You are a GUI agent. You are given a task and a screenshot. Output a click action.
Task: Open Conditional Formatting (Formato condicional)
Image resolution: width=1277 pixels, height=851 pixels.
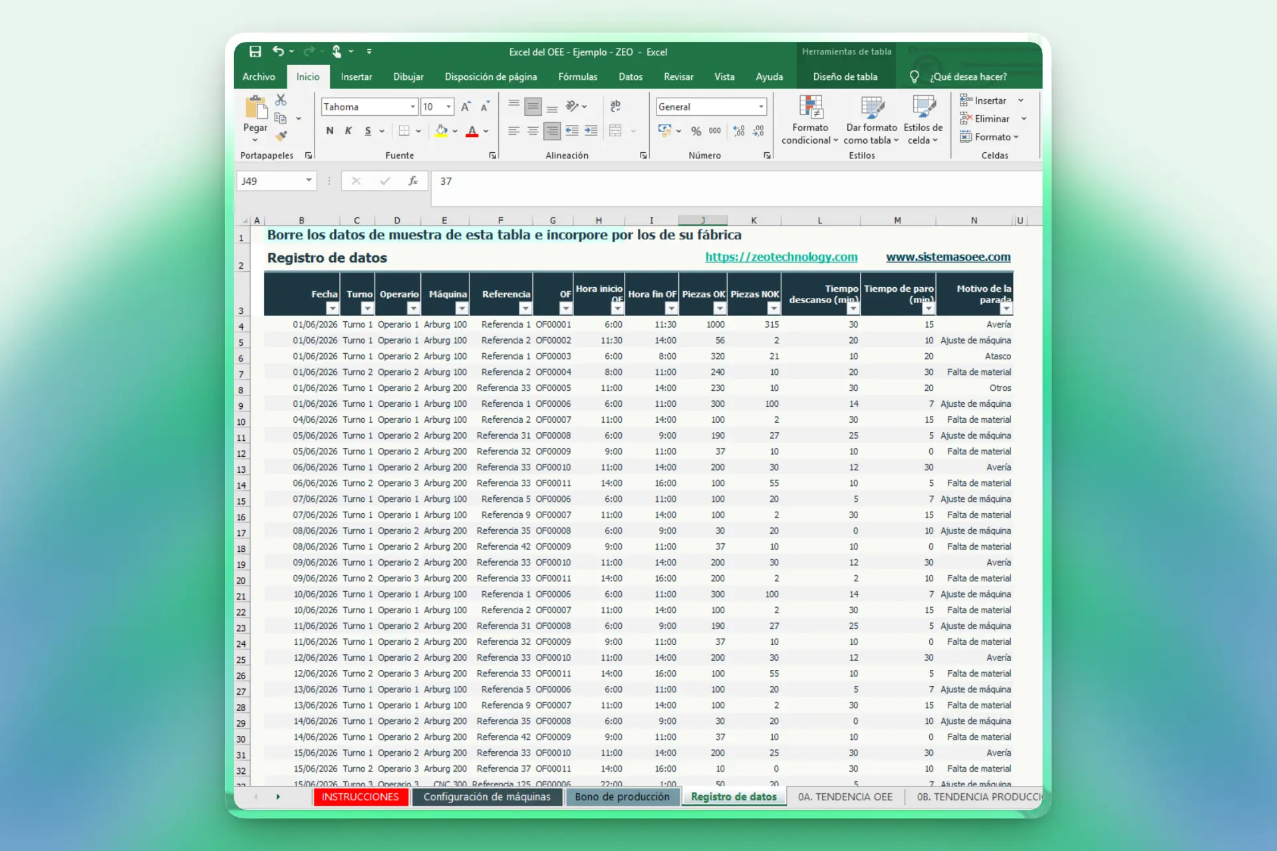(809, 120)
